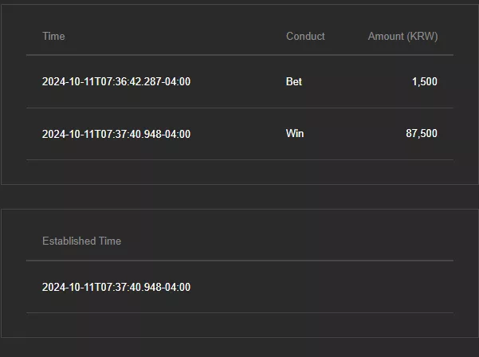Screen dimensions: 479x357
Task: Click the Amount (KRW) column header
Action: coord(402,37)
